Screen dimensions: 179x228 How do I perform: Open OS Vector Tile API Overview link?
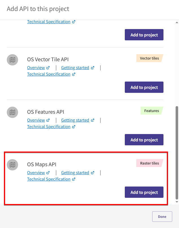36,68
